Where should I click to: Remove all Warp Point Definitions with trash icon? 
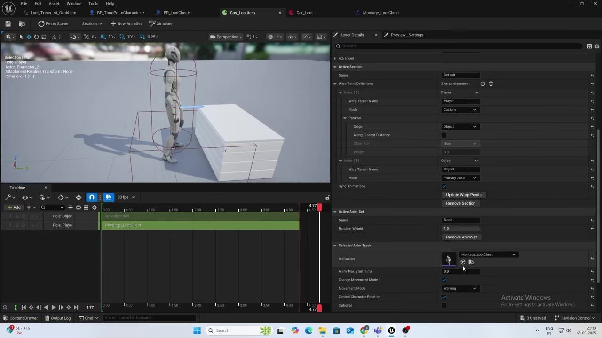(x=491, y=84)
